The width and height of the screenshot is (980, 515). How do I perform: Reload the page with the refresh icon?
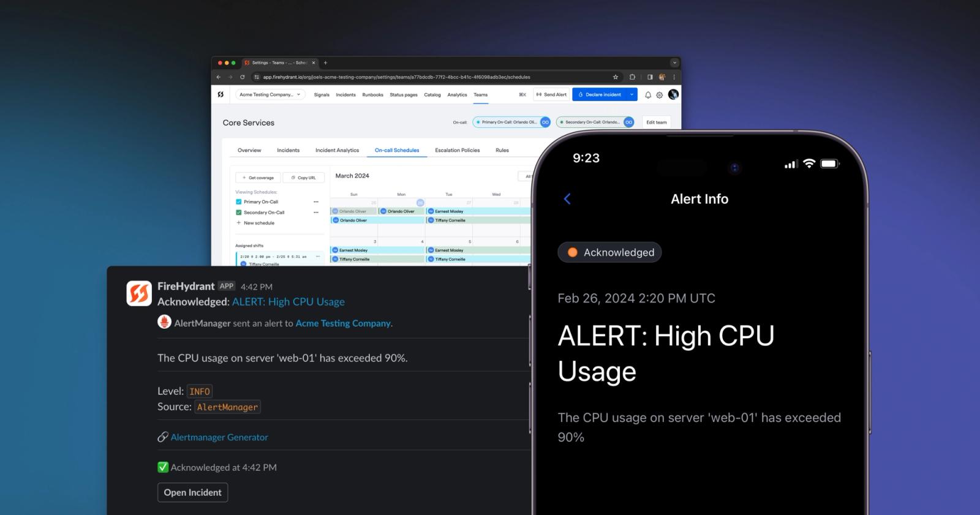click(243, 77)
